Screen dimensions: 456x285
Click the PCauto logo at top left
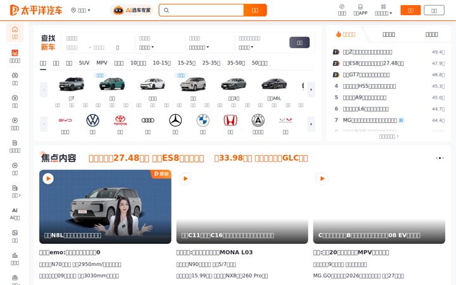(x=36, y=10)
